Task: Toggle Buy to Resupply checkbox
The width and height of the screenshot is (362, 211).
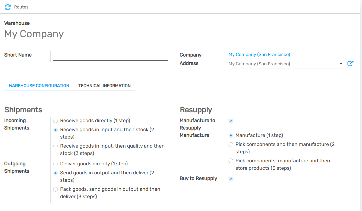Action: (231, 178)
